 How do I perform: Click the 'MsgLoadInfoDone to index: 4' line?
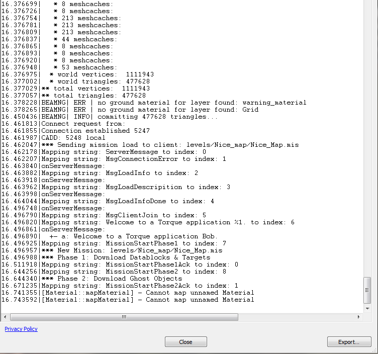point(108,201)
